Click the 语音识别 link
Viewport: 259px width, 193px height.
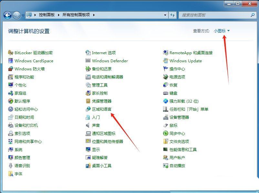pos(22,166)
